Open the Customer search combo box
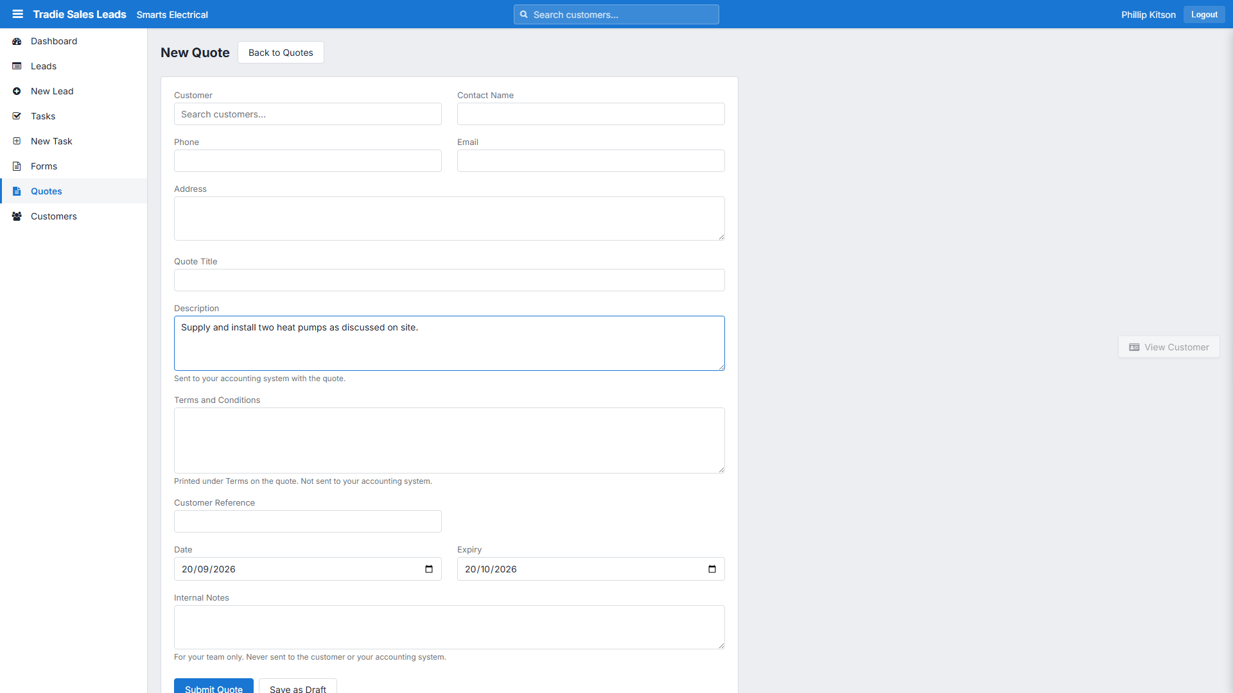This screenshot has height=693, width=1233. [308, 114]
